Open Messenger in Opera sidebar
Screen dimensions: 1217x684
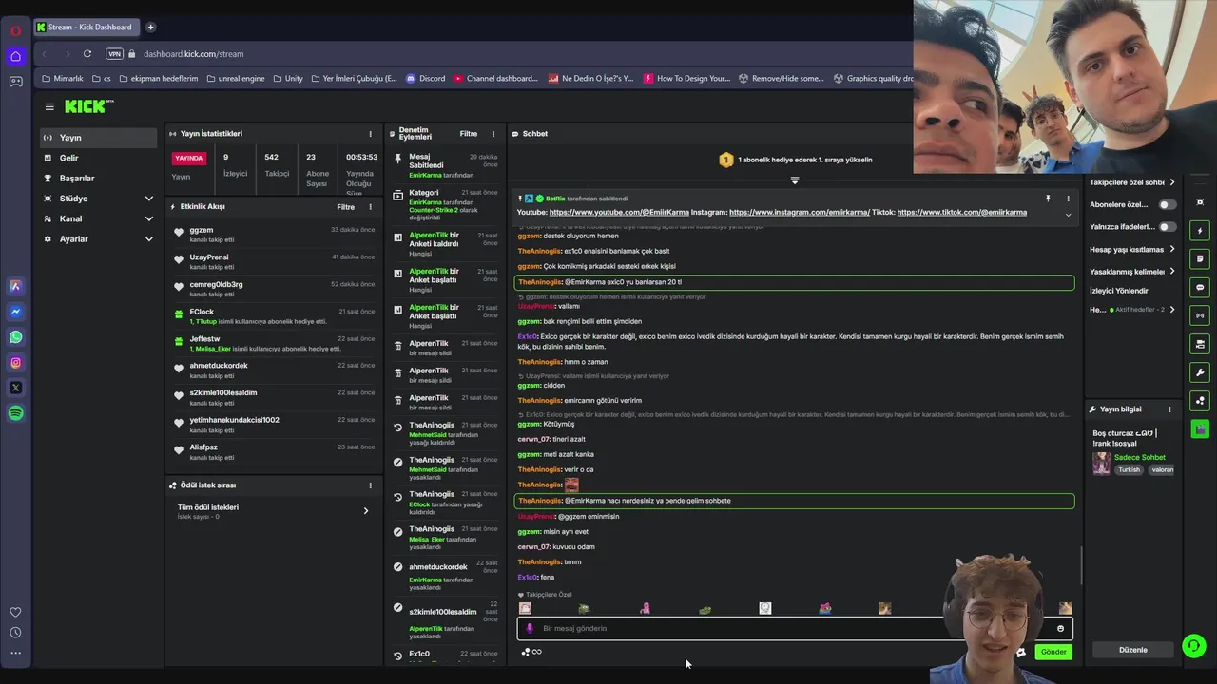tap(15, 312)
